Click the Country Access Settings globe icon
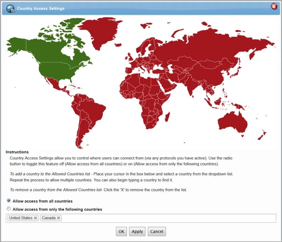 [x=10, y=8]
